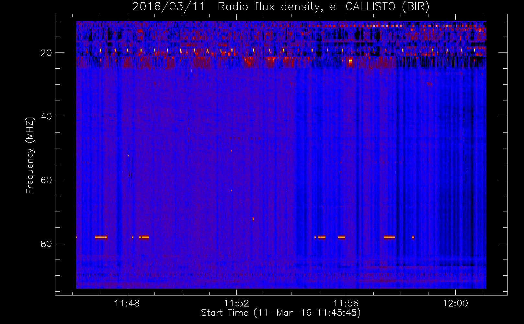Click the '40' frequency tick label
The image size is (524, 324).
pyautogui.click(x=46, y=116)
